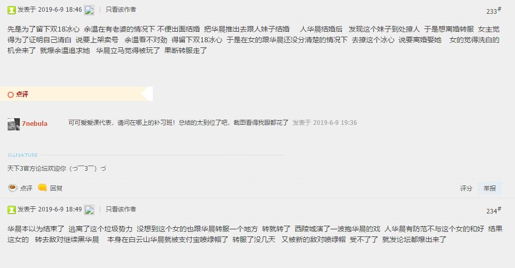Open 7nebula's avatar thumbnail
515x268 pixels.
click(14, 124)
